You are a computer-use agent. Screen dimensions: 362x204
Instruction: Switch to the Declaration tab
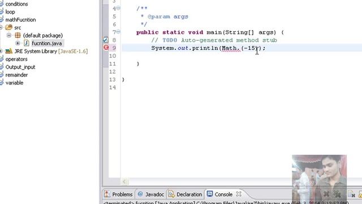[186, 194]
